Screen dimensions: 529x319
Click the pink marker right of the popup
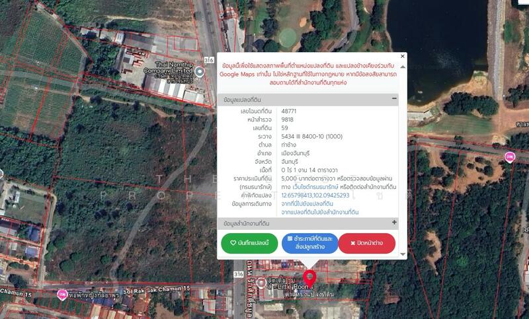(x=509, y=157)
